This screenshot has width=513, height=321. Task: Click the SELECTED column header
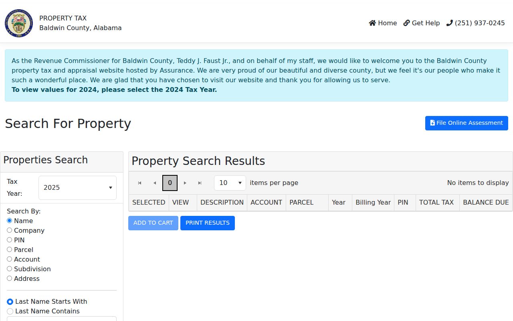tap(149, 203)
